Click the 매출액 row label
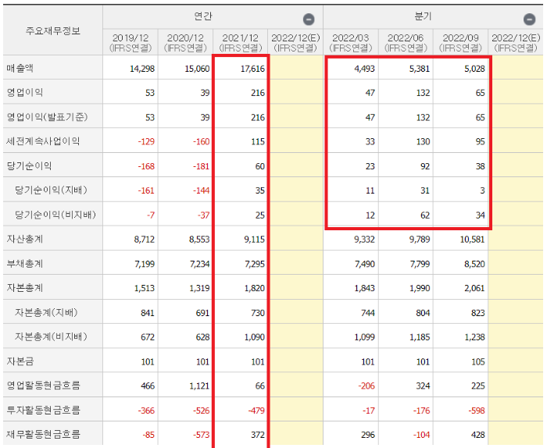Viewport: 547px width, 448px height. pos(20,68)
